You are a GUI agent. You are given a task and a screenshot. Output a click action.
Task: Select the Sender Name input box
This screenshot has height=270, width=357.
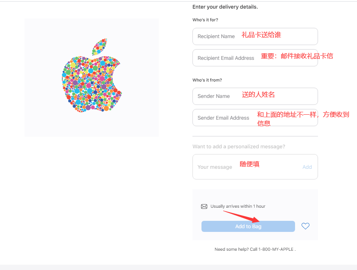[255, 96]
